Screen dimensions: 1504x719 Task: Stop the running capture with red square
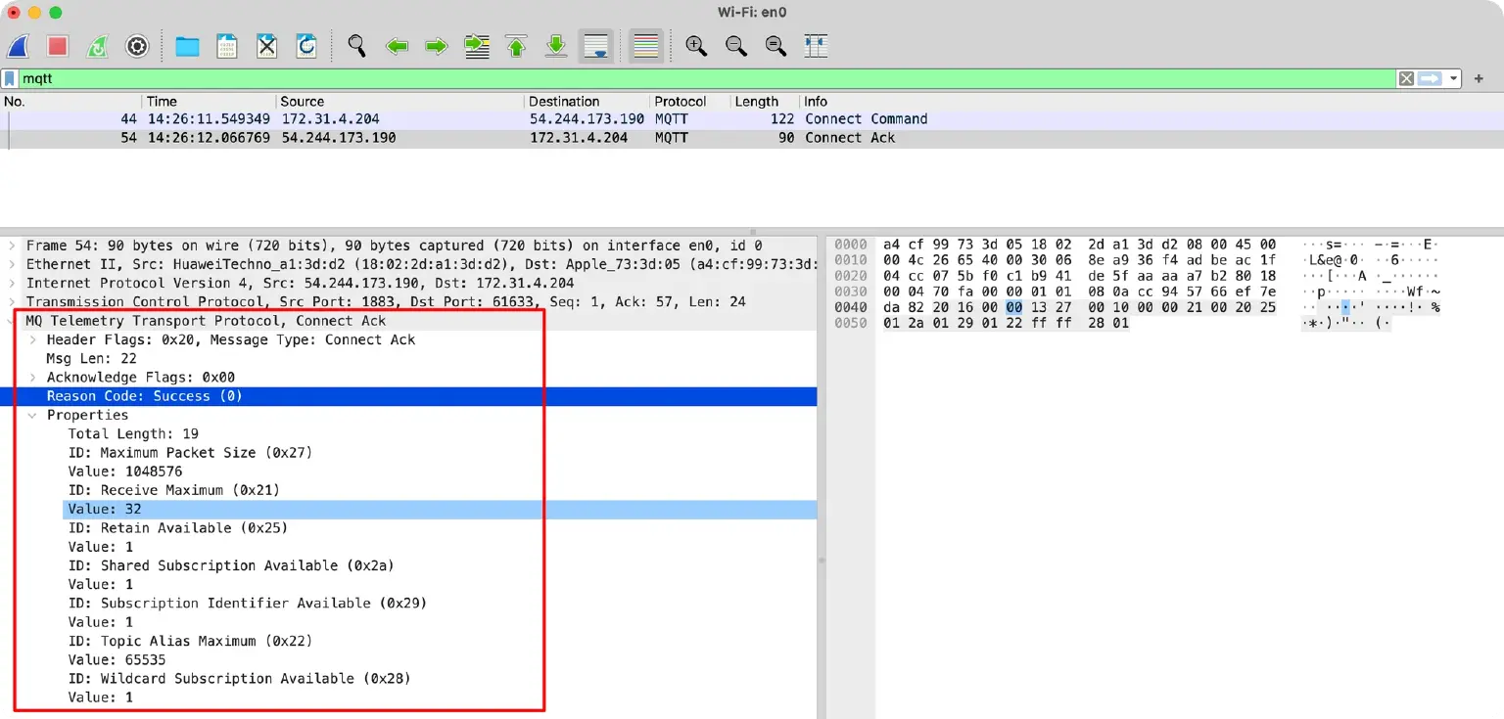click(x=58, y=46)
